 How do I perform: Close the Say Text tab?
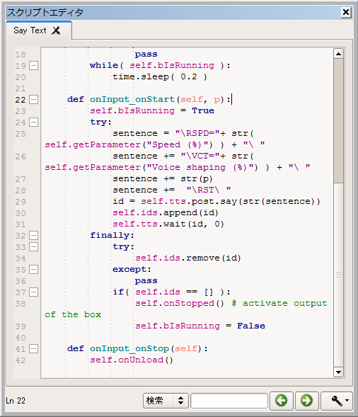[56, 30]
